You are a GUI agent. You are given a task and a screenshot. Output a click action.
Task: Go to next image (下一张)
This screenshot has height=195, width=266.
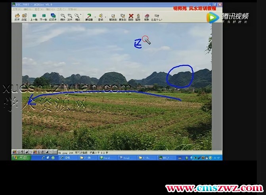click(43, 17)
